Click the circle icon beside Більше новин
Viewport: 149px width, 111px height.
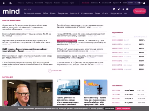(50, 71)
